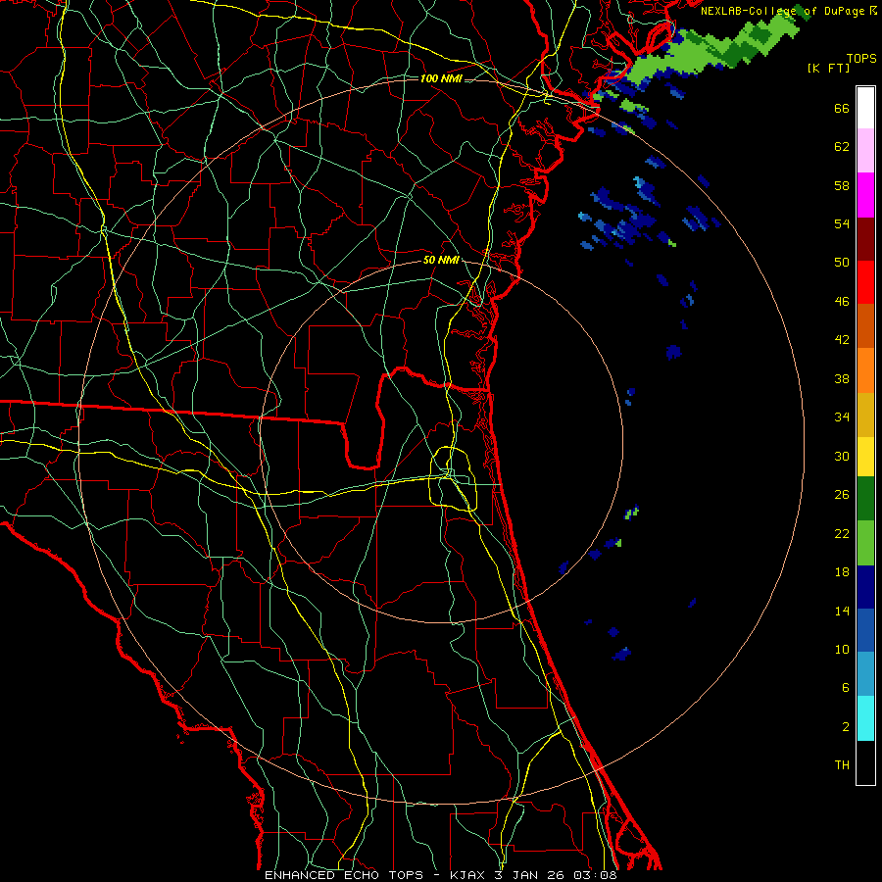882x882 pixels.
Task: Click the legend value '10'
Action: coord(842,649)
